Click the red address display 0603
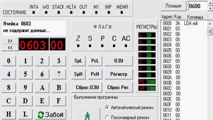Image resolution: width=213 pixels, height=120 pixels. click(34, 44)
